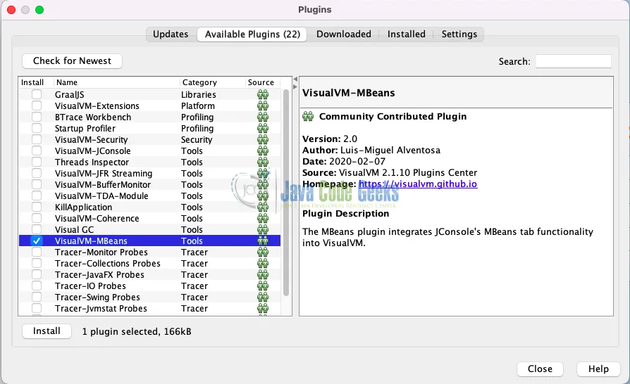Click the source icon for KillApplication
630x384 pixels.
pos(263,207)
